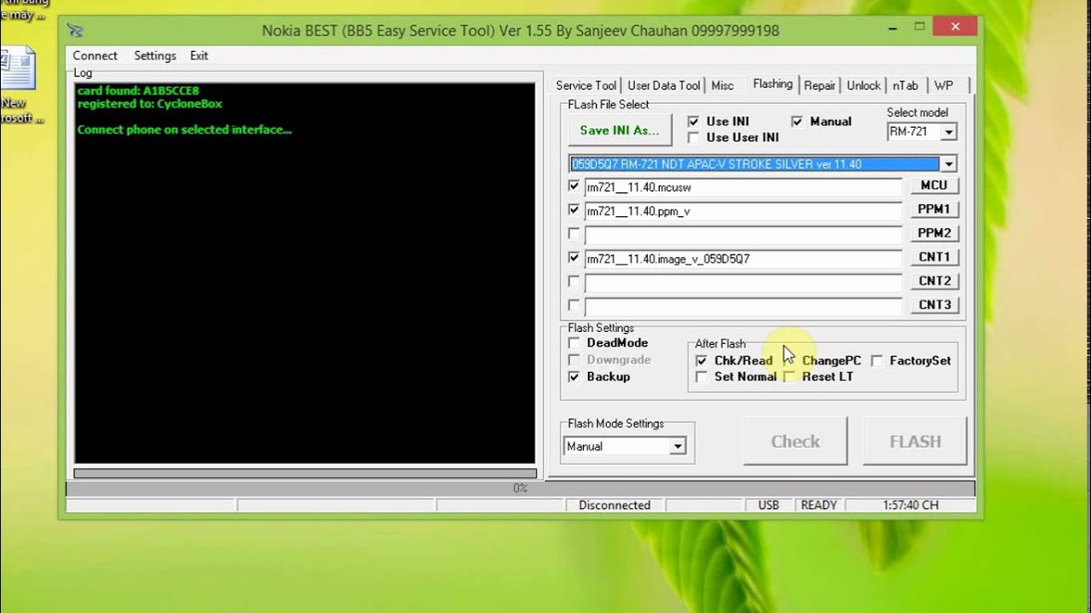This screenshot has width=1091, height=613.
Task: Click the 'registered to: CycloneBox' log line
Action: 149,104
